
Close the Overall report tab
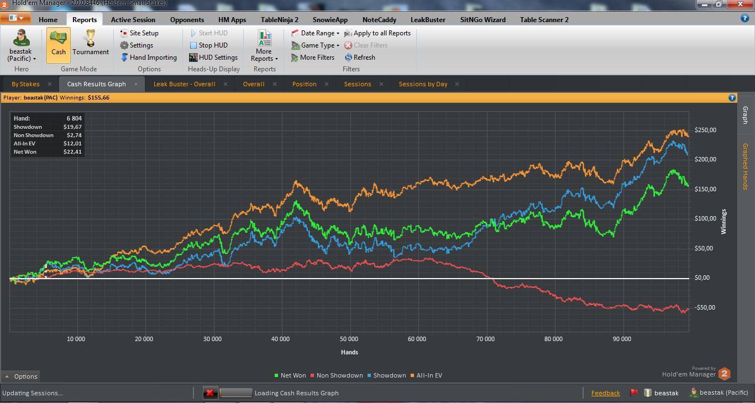[275, 84]
